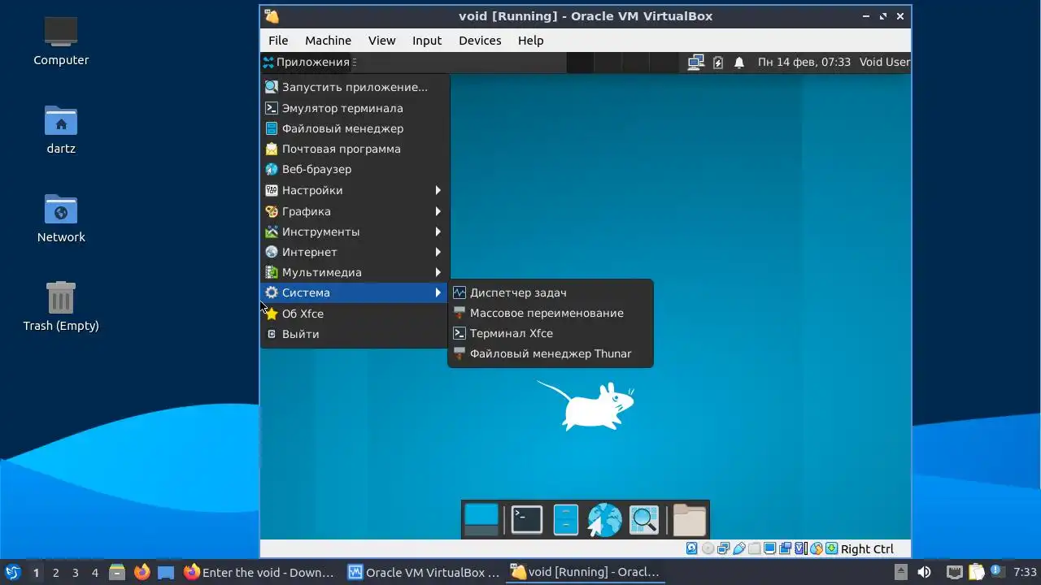This screenshot has width=1041, height=585.
Task: Click VirtualBox CPU virtualization indicator
Action: coord(800,548)
